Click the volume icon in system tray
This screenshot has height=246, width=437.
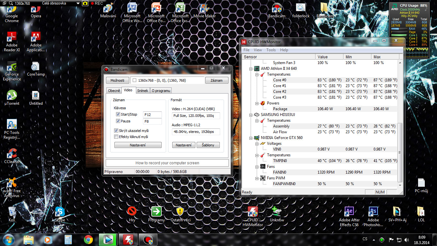pyautogui.click(x=407, y=240)
